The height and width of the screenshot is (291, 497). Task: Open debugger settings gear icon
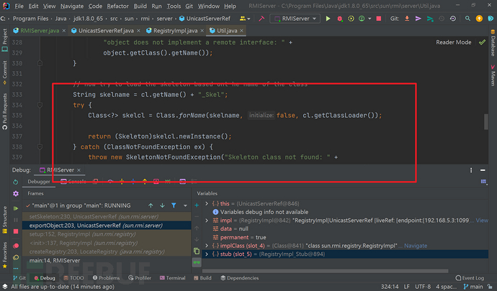16,193
